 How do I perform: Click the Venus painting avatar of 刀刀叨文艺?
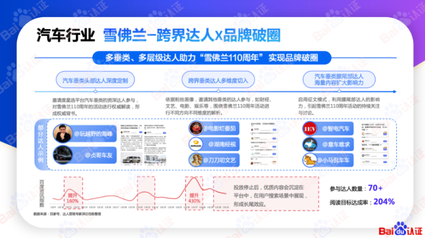pyautogui.click(x=196, y=160)
